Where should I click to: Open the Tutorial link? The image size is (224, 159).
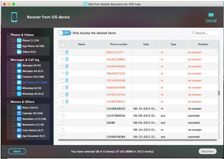[x=211, y=21]
